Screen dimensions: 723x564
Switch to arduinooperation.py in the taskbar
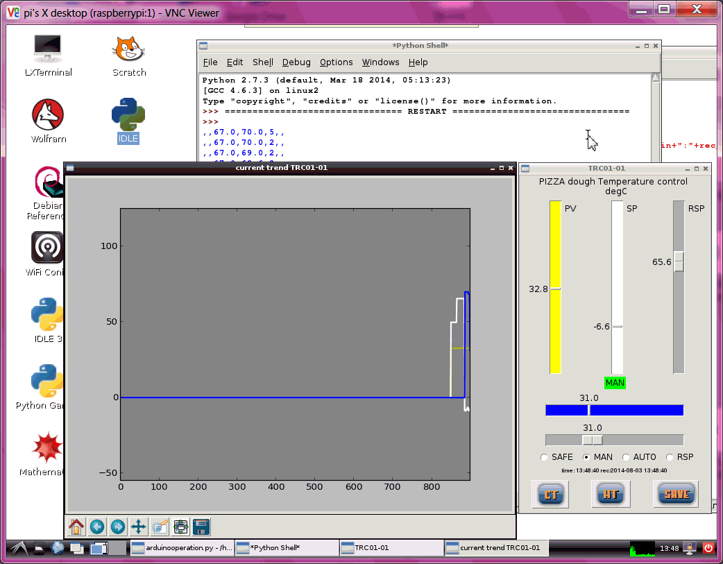point(182,548)
